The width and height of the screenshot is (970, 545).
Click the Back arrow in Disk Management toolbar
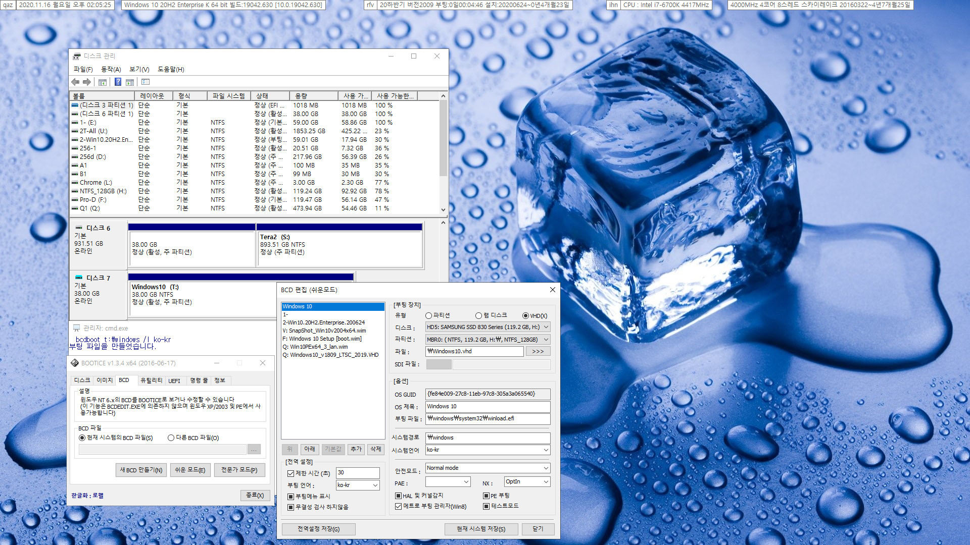coord(75,82)
